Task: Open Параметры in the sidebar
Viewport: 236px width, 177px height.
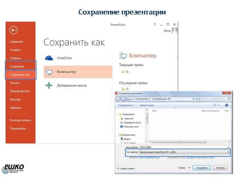Action: (18, 128)
